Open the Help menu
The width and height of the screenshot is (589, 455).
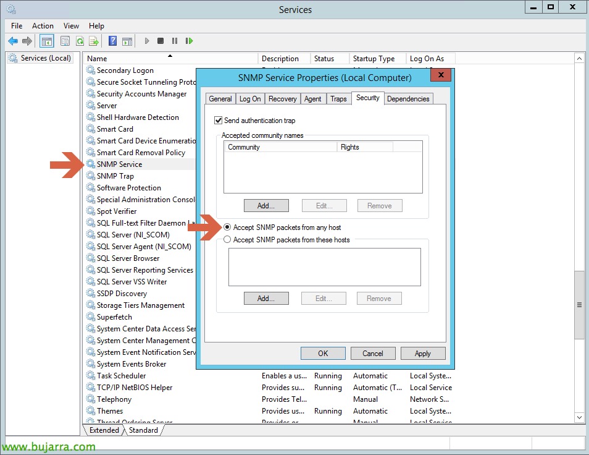tap(96, 25)
